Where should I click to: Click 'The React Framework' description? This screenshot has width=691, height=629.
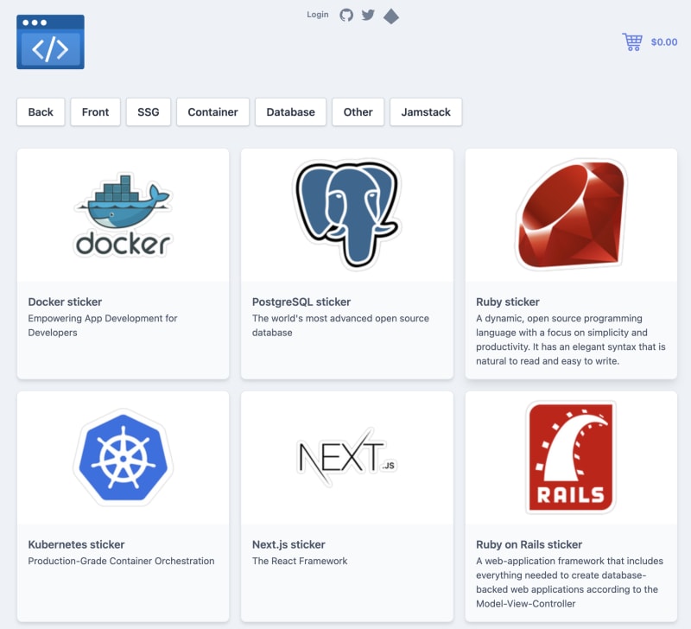(300, 561)
